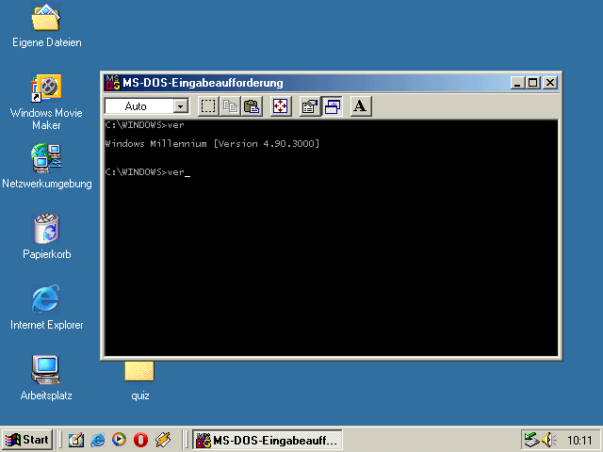Switch to full screen mode icon

(281, 106)
